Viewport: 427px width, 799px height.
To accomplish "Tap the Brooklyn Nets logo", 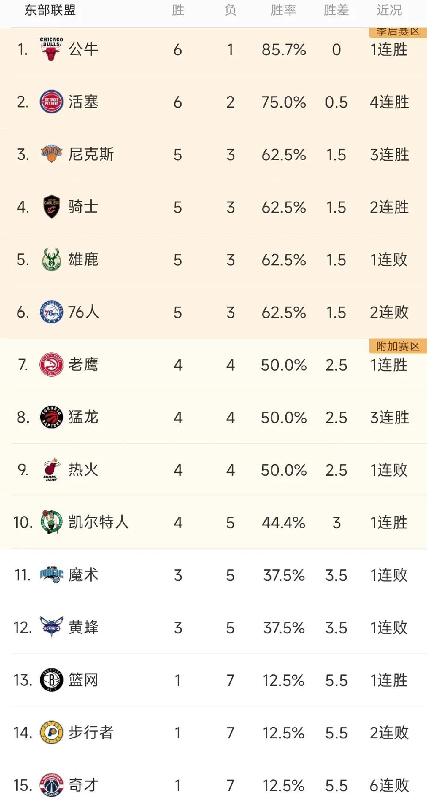I will pos(51,680).
